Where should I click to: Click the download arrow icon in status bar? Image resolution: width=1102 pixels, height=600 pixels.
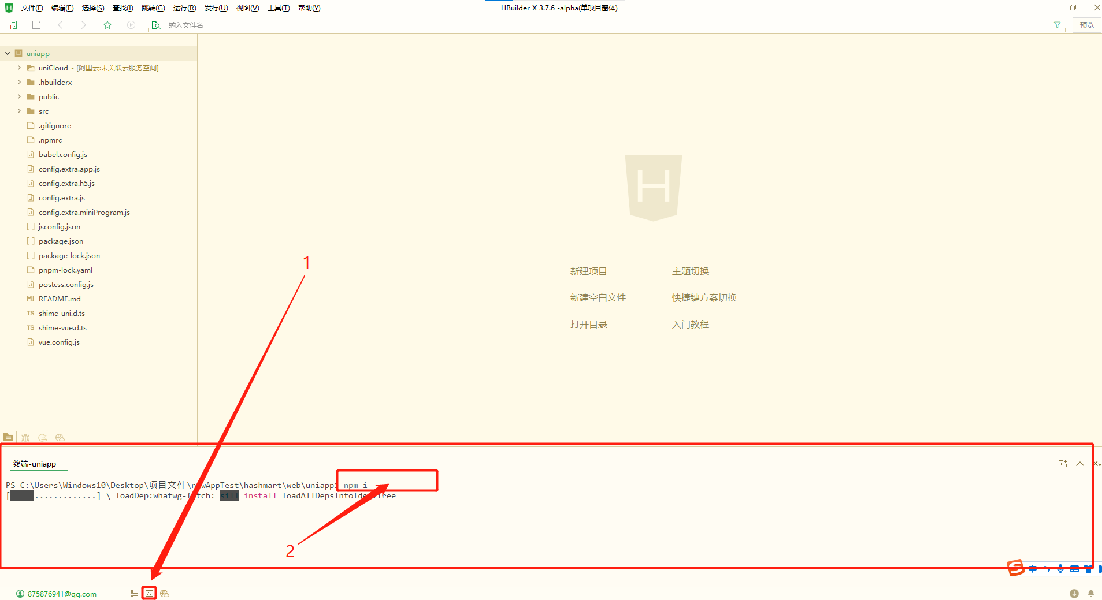(x=1074, y=594)
